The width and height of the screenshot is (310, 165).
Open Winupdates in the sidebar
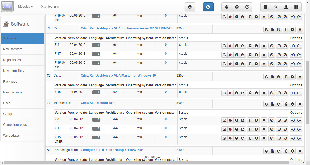[x=22, y=136]
